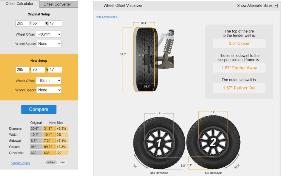281x176 pixels.
Task: Click the original Diameter value 30.6"
Action: point(36,128)
